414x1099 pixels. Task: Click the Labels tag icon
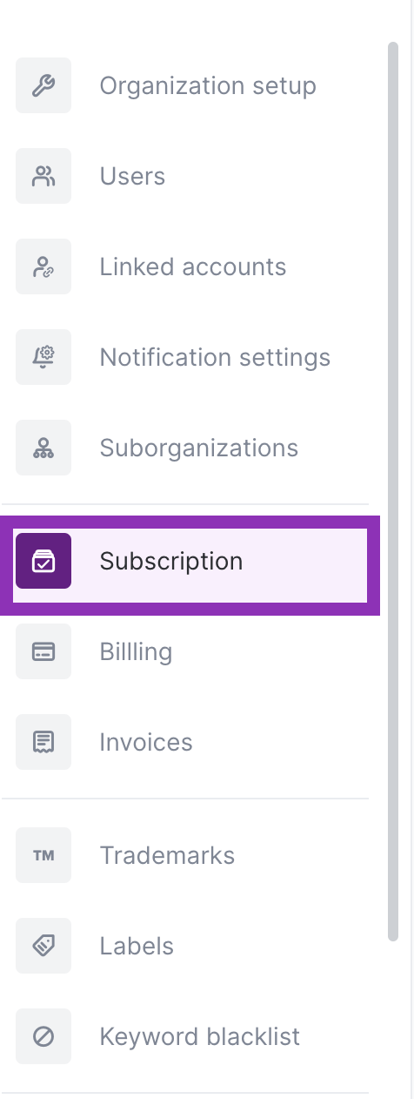click(x=43, y=946)
